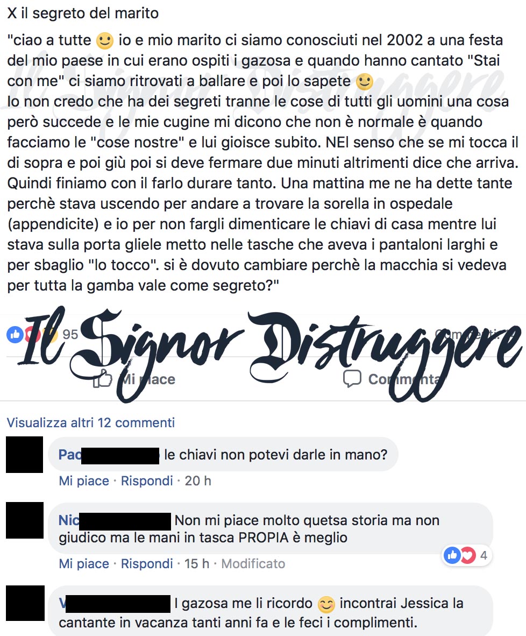Click the thumbs-up Mi piace icon under the post
Image resolution: width=526 pixels, height=636 pixels.
[102, 379]
